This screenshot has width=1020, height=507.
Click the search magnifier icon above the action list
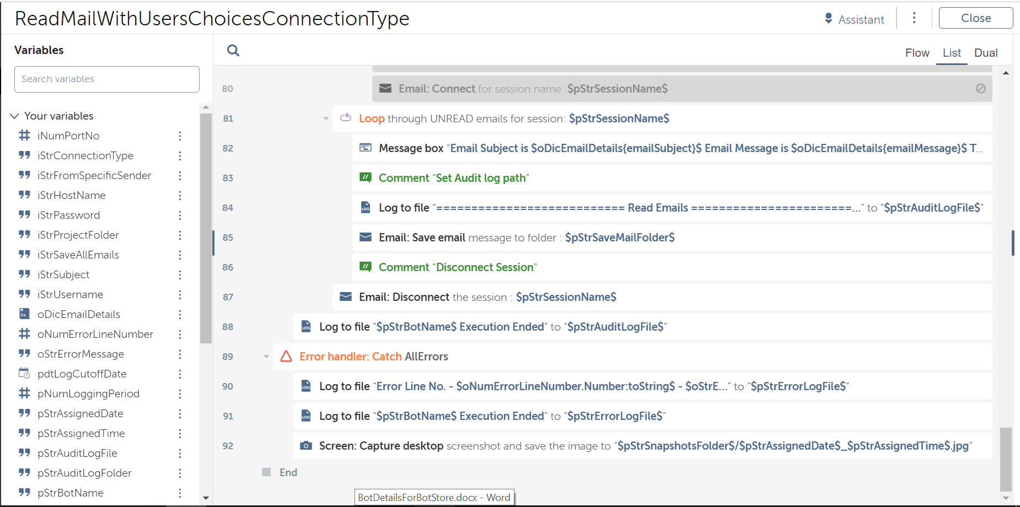coord(233,51)
